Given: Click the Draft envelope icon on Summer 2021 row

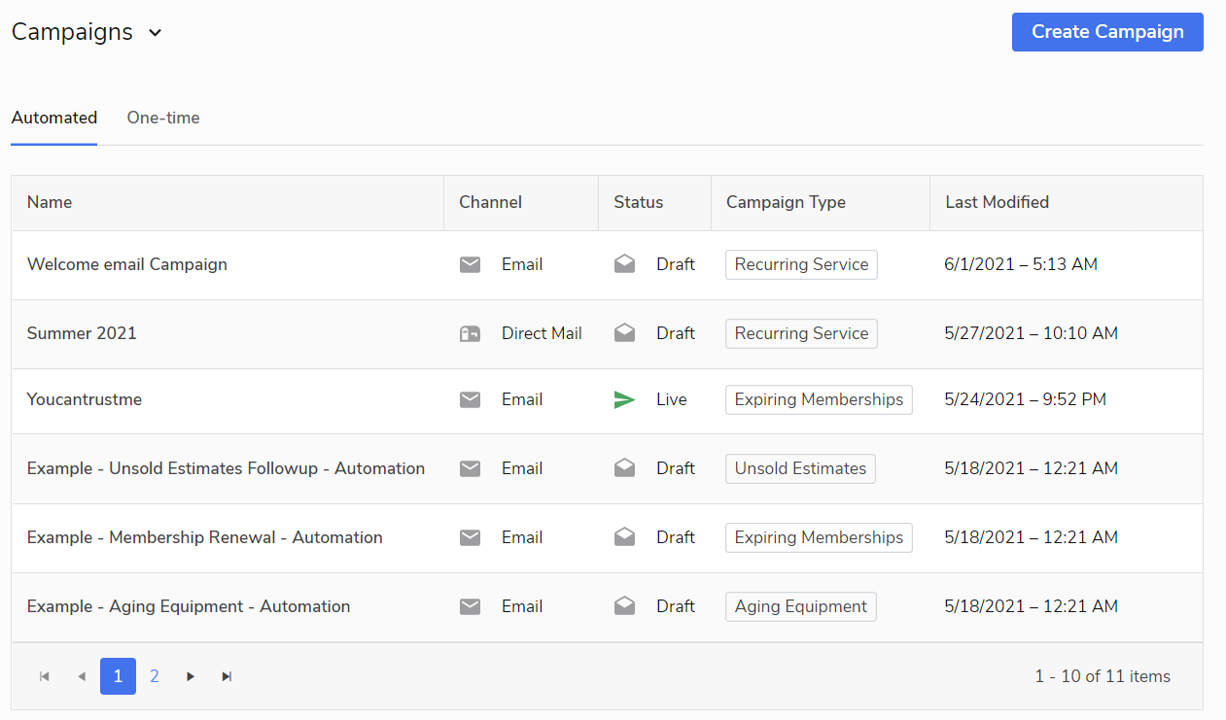Looking at the screenshot, I should click(x=625, y=331).
